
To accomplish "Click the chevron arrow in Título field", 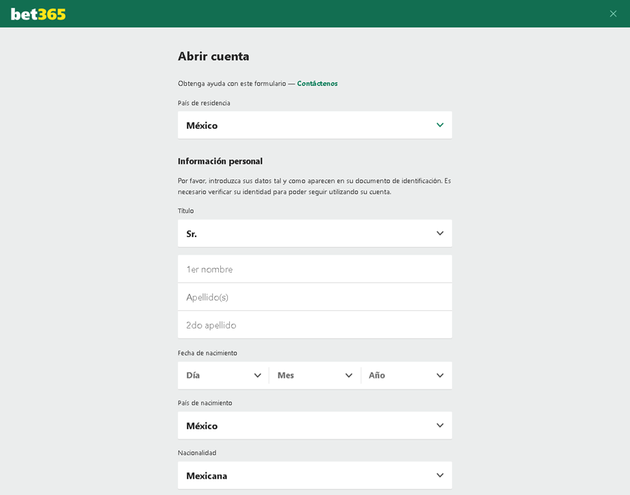I will [440, 233].
